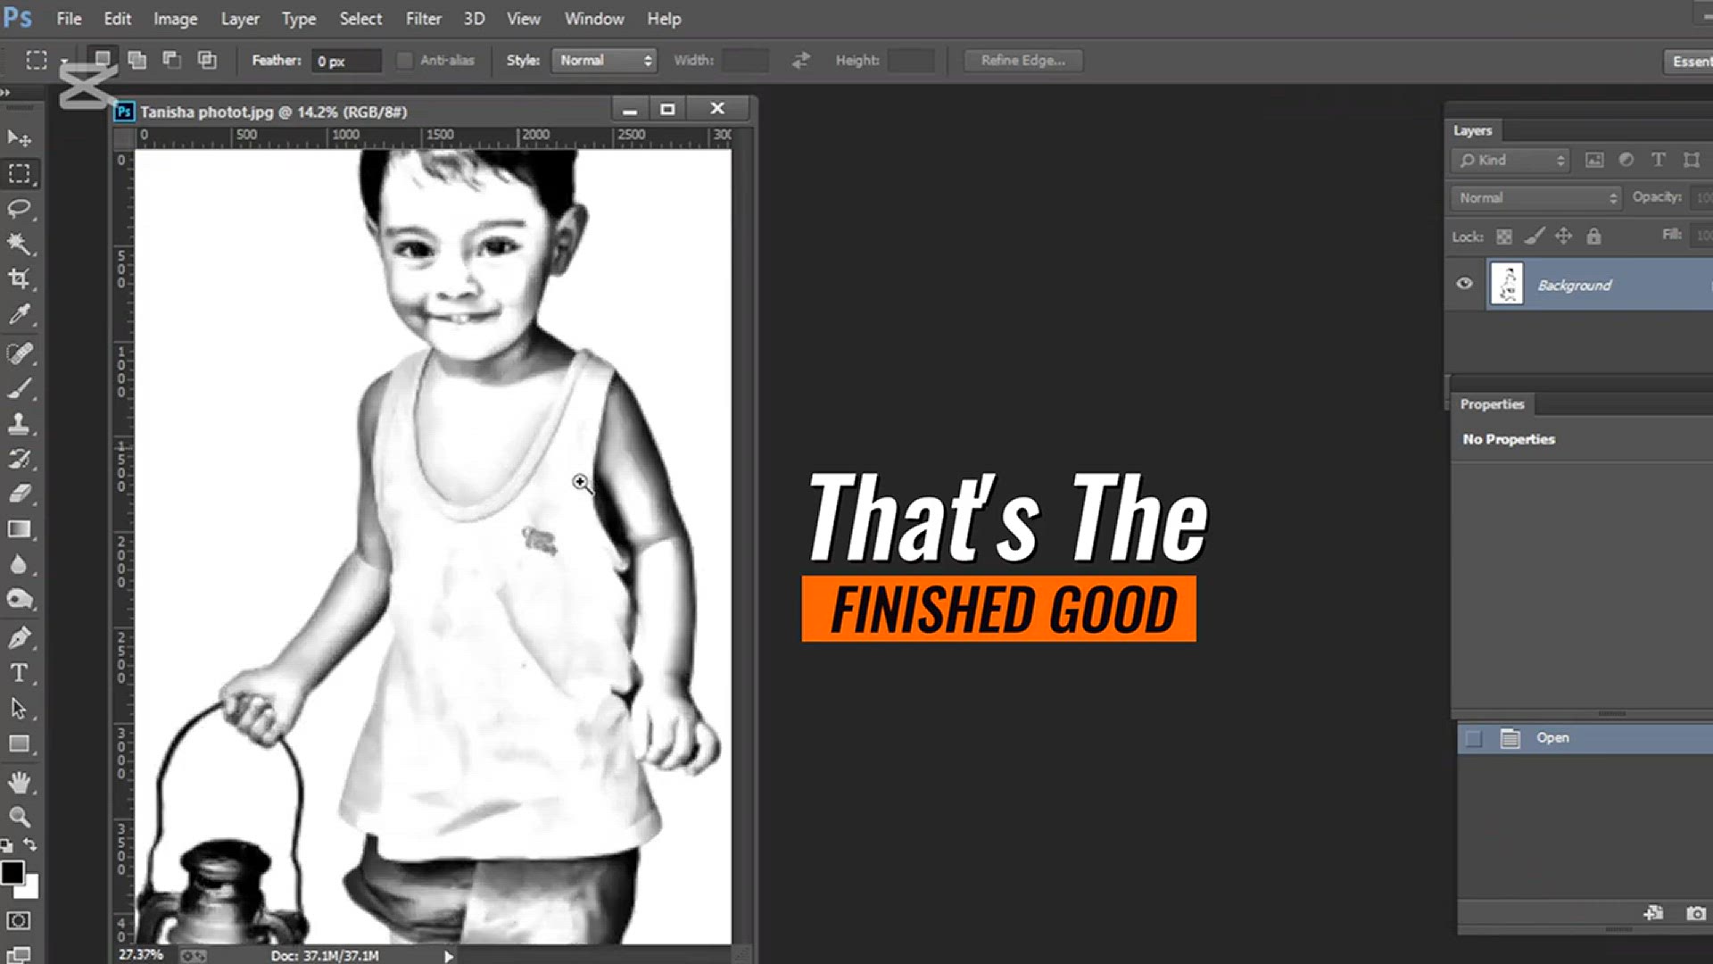Open the Image menu

[175, 19]
